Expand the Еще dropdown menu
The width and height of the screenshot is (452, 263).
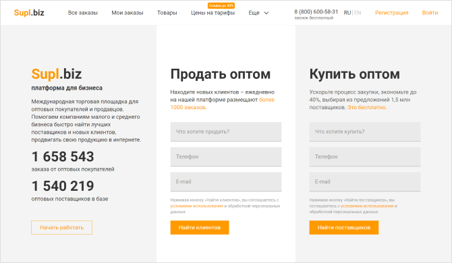[258, 13]
